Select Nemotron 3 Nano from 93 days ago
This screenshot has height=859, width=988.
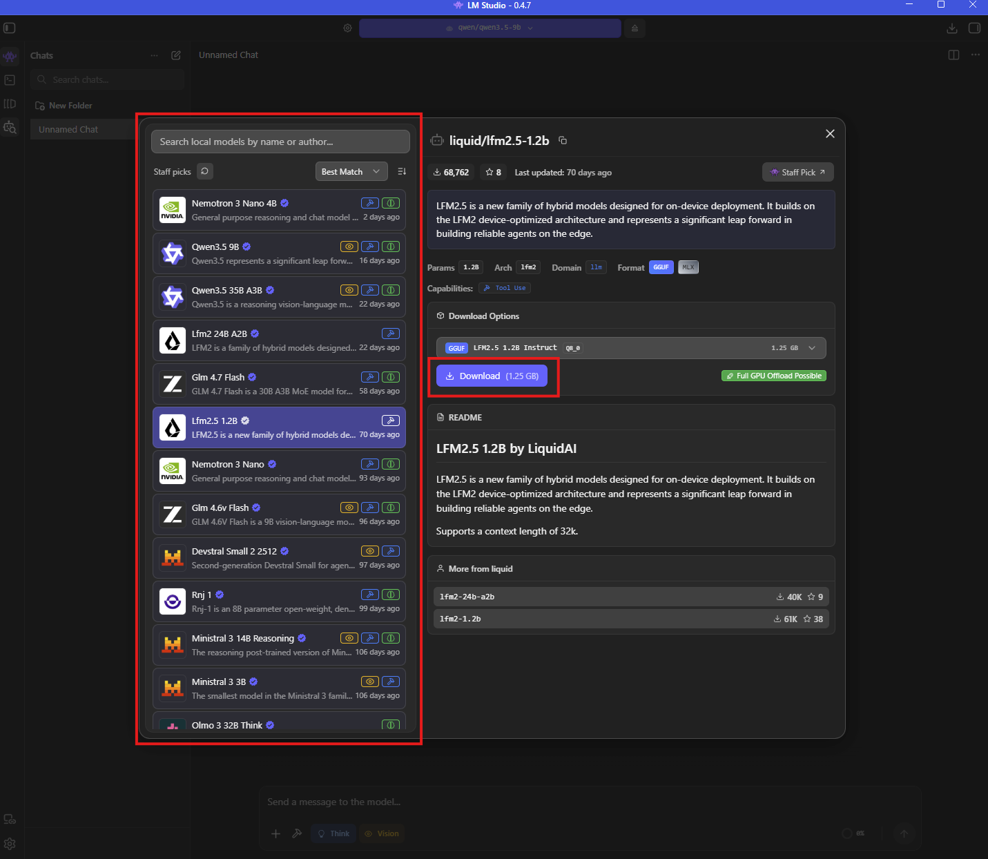click(x=279, y=471)
